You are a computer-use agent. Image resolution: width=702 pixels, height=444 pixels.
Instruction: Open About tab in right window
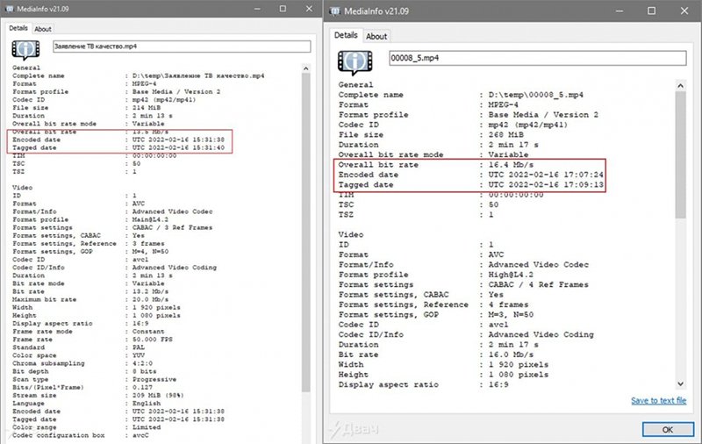coord(376,36)
